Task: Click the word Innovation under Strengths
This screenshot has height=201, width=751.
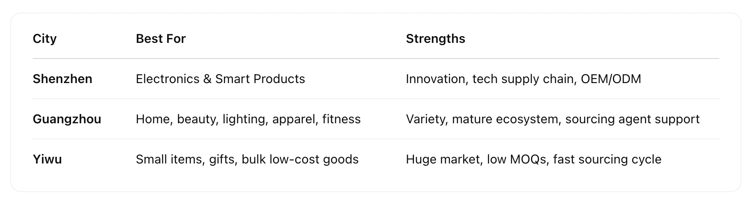Action: click(435, 79)
